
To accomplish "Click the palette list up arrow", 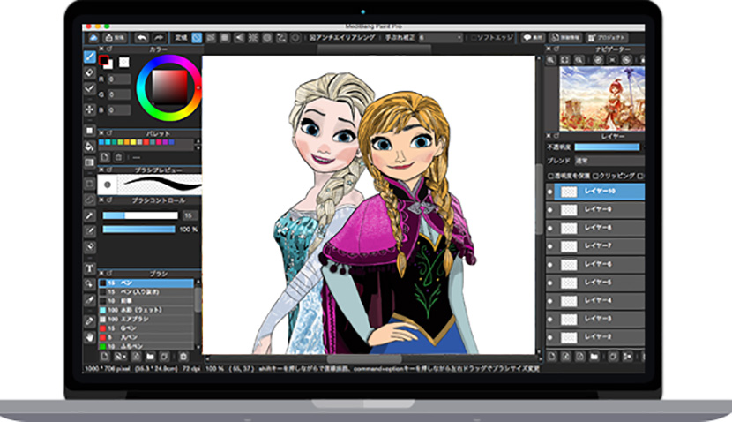I will click(198, 141).
